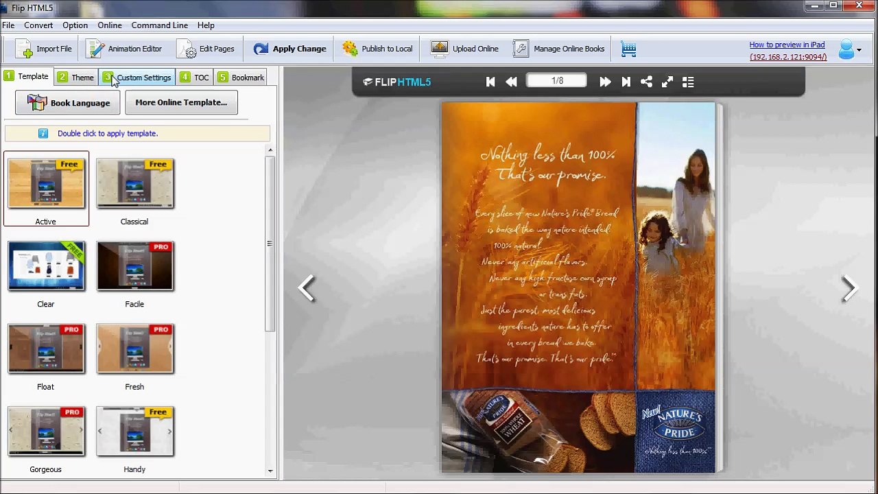Open the Convert menu
The height and width of the screenshot is (494, 878).
point(38,25)
